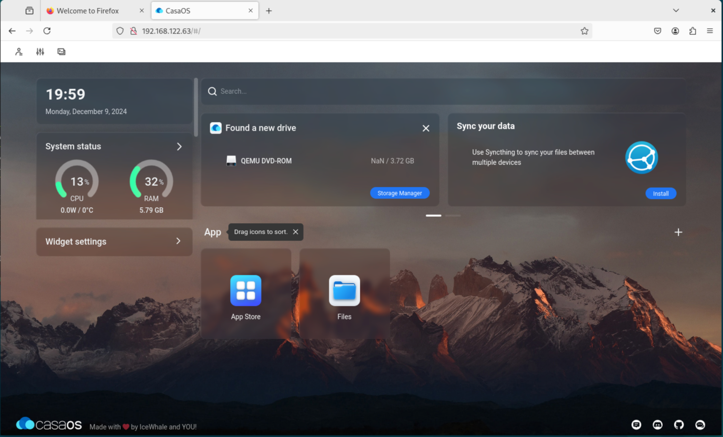Open Widget settings panel
This screenshot has width=723, height=437.
(x=178, y=241)
